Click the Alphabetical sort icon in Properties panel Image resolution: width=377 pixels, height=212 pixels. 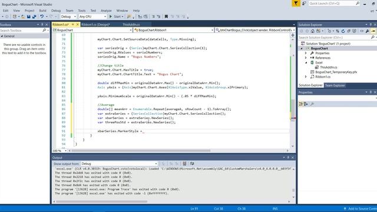pyautogui.click(x=306, y=104)
